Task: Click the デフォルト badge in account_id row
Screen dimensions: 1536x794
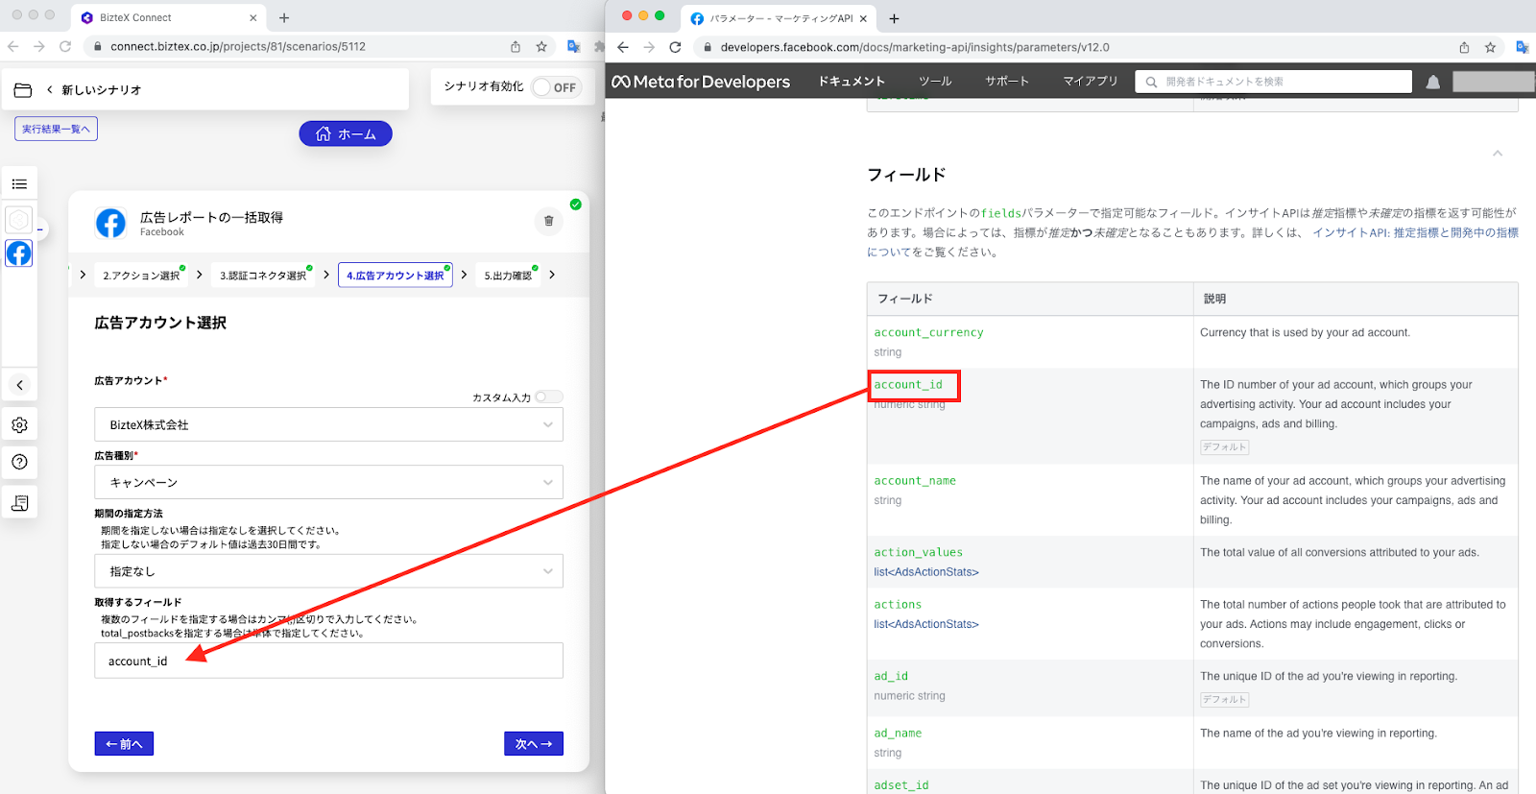Action: (1224, 447)
